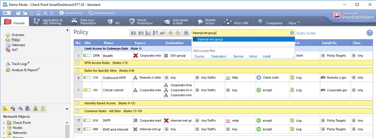Viewport: 376px width, 138px height.
Task: Open the Mobile Access tab
Action: tap(207, 22)
